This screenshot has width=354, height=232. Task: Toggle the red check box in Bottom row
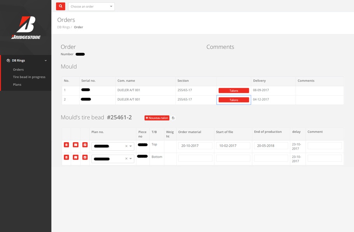pyautogui.click(x=85, y=157)
